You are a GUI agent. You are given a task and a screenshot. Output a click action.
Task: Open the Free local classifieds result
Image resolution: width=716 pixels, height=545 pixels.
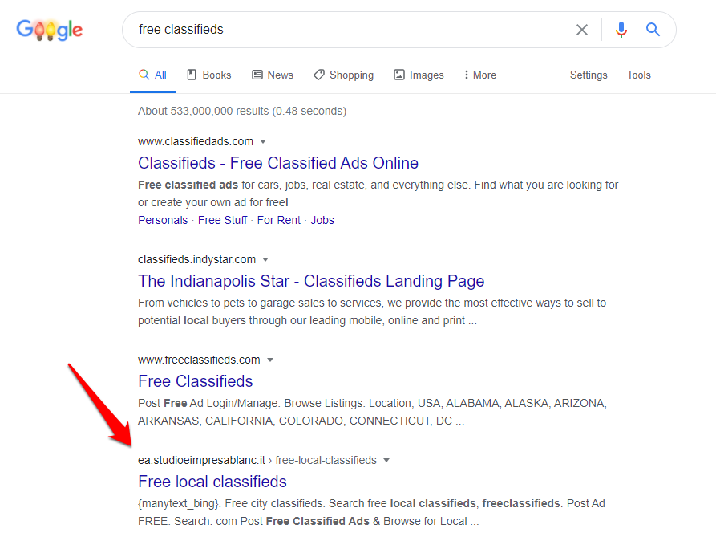[212, 482]
